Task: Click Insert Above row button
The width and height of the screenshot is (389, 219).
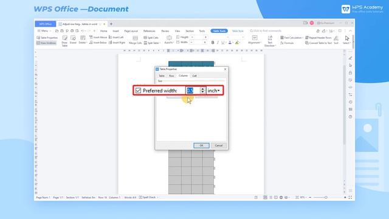Action: [98, 37]
